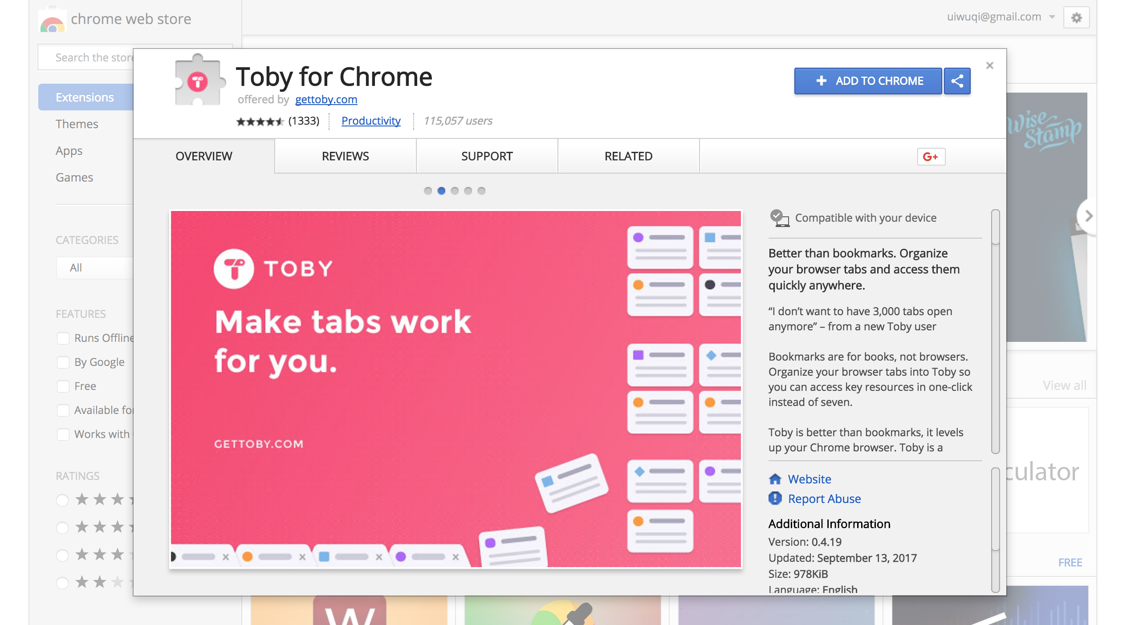Select the second ratings radio button

point(62,528)
